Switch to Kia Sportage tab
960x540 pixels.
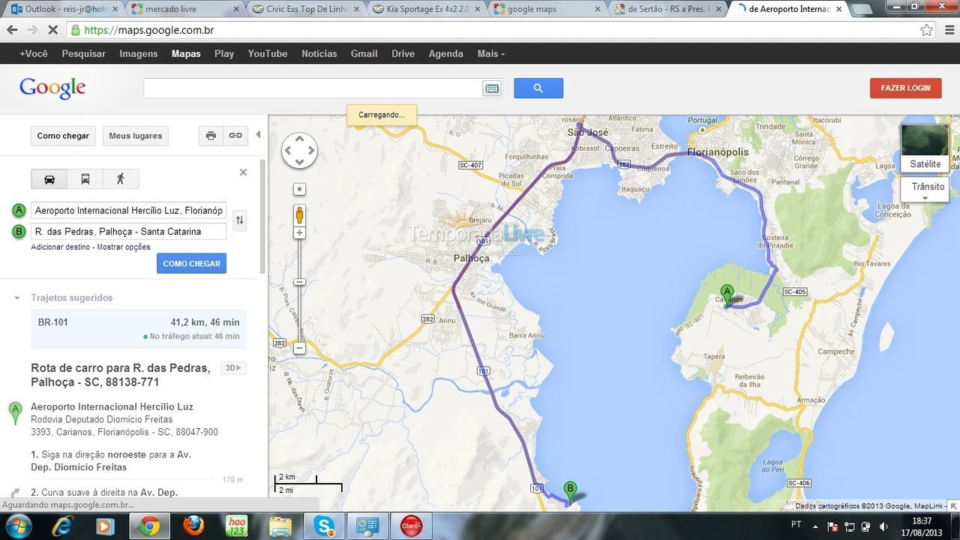tap(427, 10)
